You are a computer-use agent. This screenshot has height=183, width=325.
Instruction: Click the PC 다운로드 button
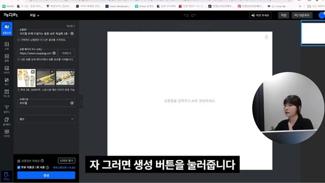[302, 15]
